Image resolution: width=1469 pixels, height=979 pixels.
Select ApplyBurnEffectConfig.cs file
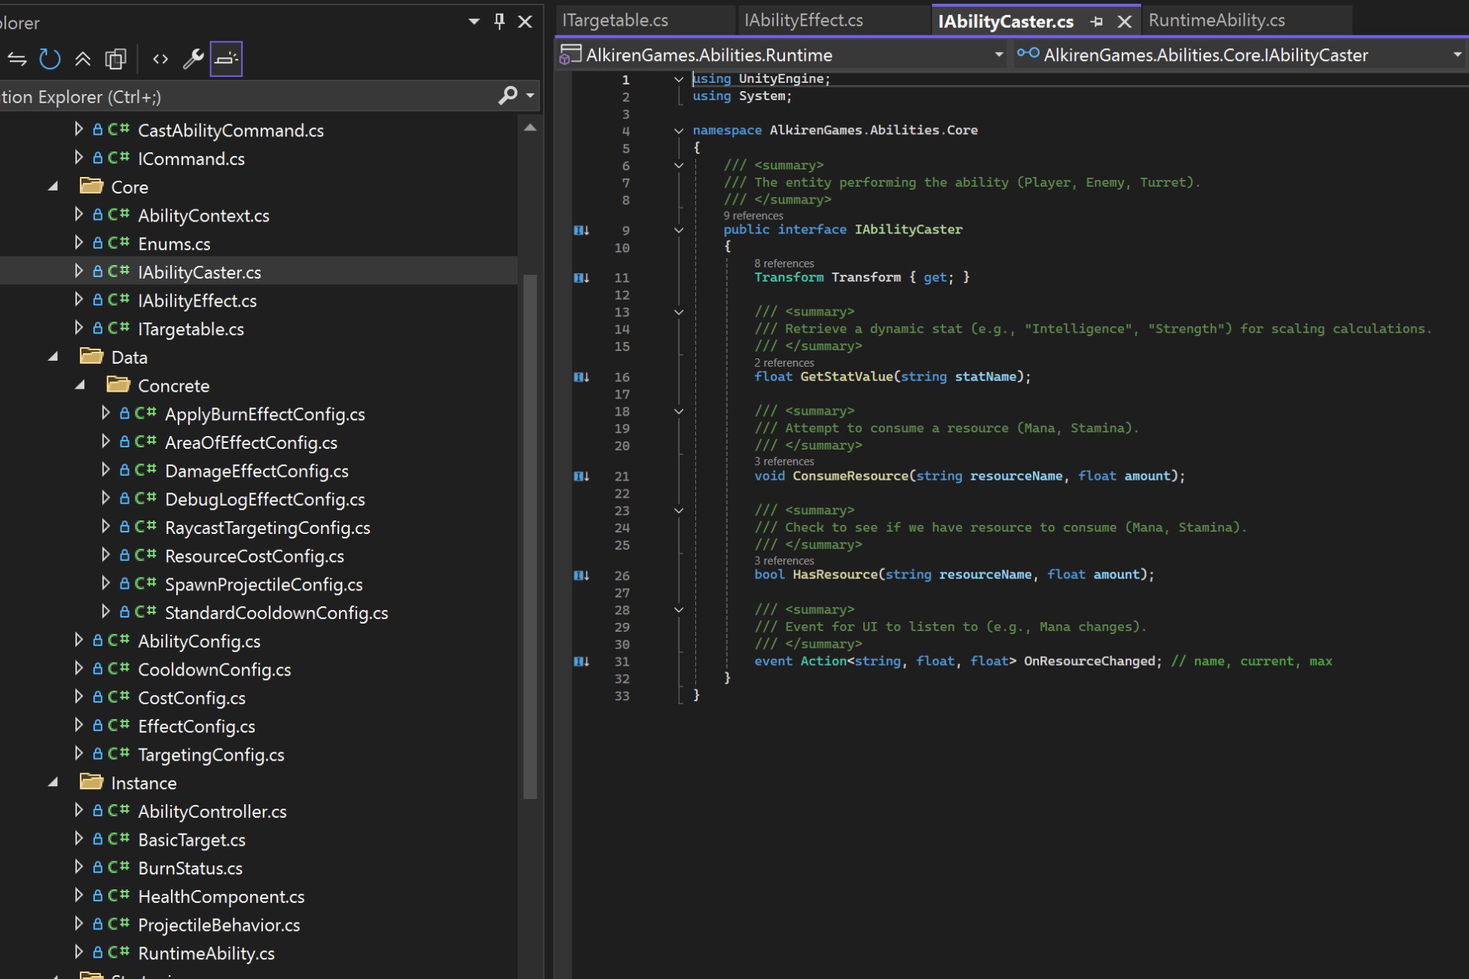coord(265,413)
